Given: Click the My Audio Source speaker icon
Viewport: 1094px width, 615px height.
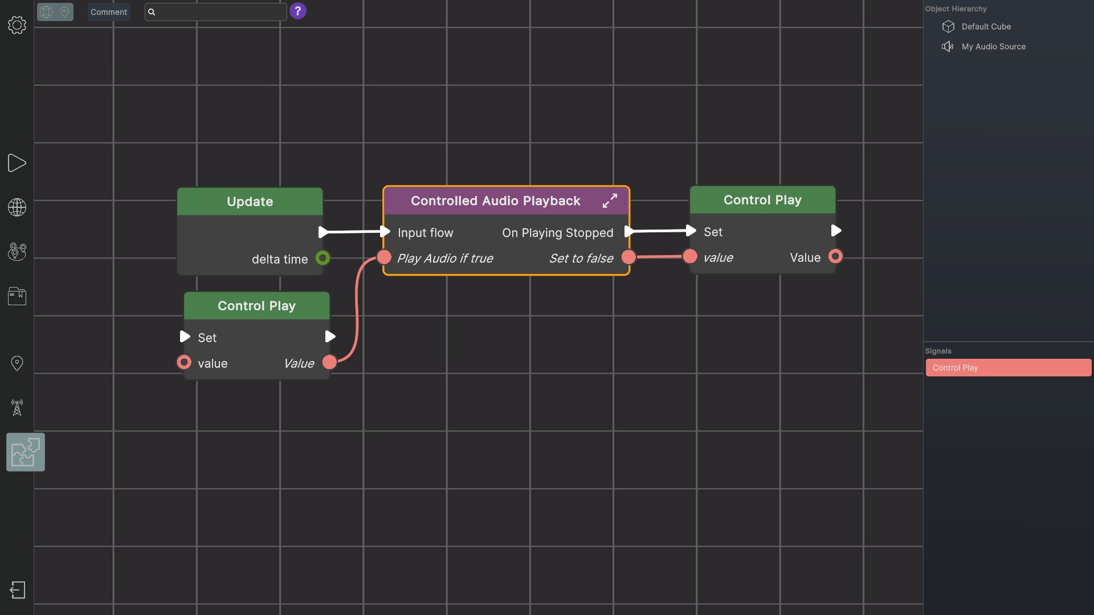Looking at the screenshot, I should point(948,47).
